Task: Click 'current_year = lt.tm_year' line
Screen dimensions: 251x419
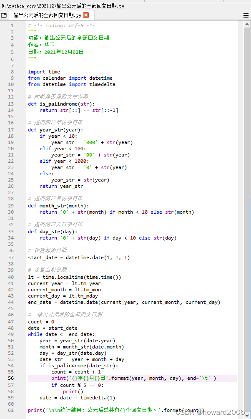Action: (x=64, y=283)
